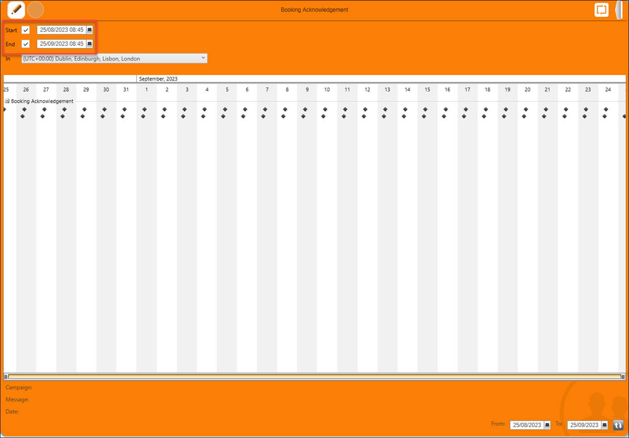The image size is (629, 438).
Task: Click the Start date field 25/08/2023 08:45
Action: pyautogui.click(x=62, y=30)
